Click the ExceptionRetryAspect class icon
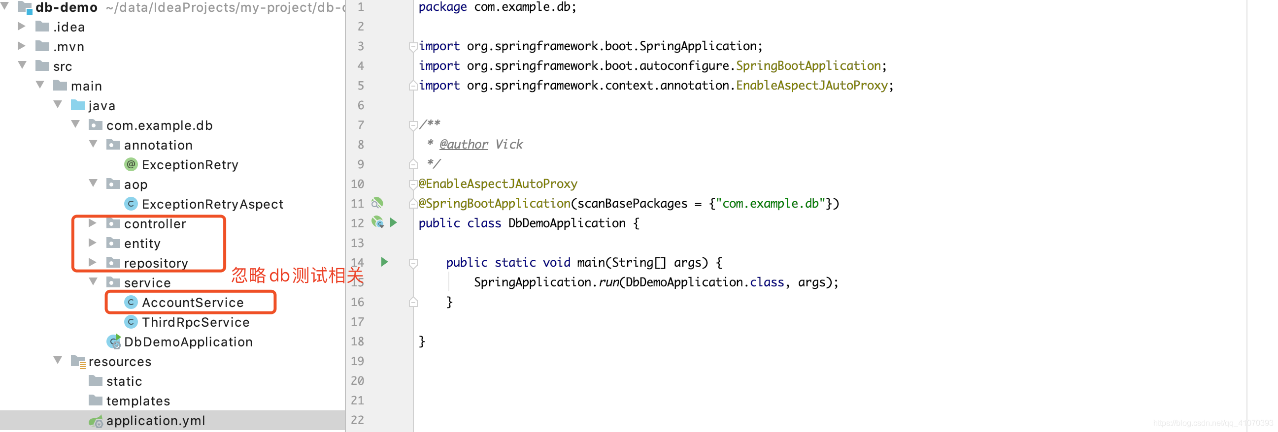The image size is (1278, 432). pyautogui.click(x=131, y=204)
